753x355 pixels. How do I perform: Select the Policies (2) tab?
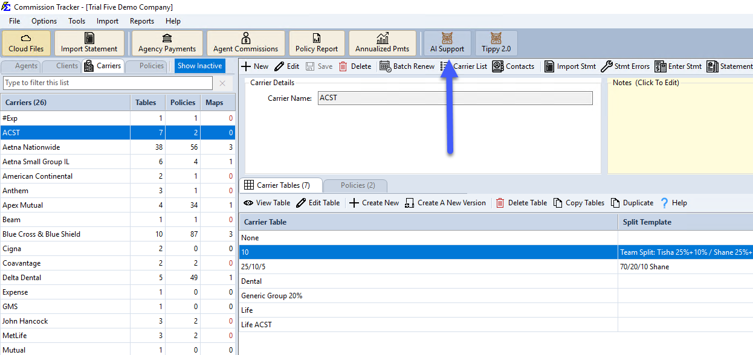click(355, 185)
